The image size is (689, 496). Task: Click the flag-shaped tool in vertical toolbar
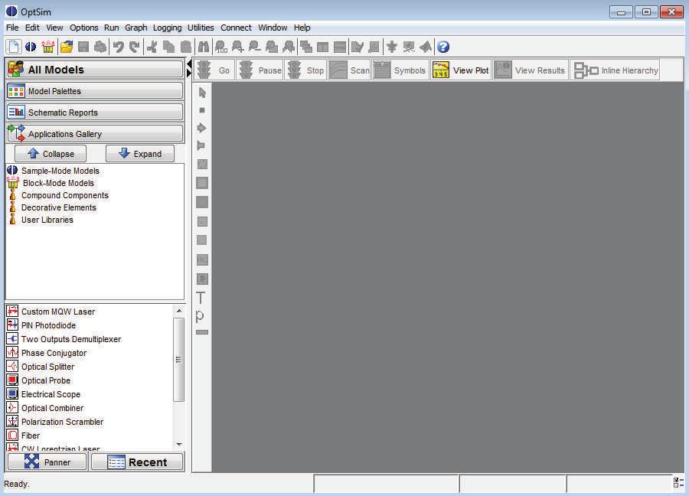coord(201,145)
